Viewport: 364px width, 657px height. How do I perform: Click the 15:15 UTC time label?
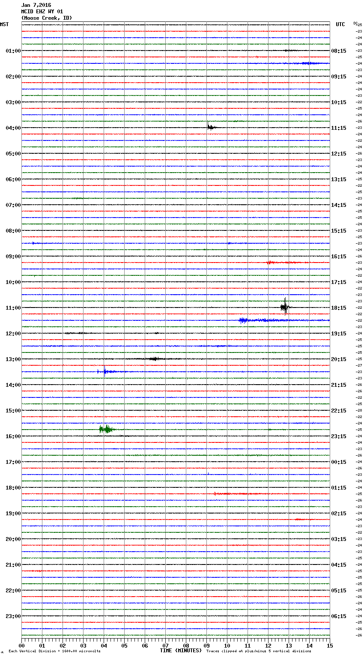click(x=339, y=231)
